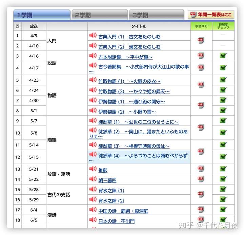Open comprehension check for 伊勢物語 (2)
This screenshot has width=244, height=235.
tap(223, 110)
